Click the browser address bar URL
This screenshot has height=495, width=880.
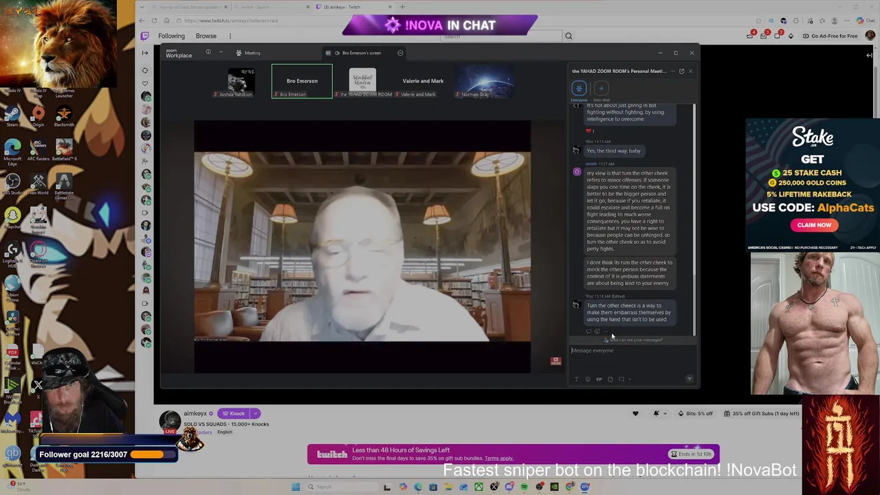click(231, 21)
